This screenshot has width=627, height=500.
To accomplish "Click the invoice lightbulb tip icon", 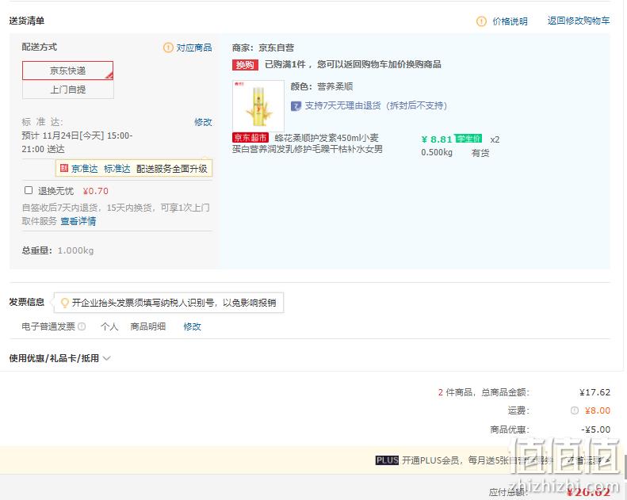I will 64,303.
